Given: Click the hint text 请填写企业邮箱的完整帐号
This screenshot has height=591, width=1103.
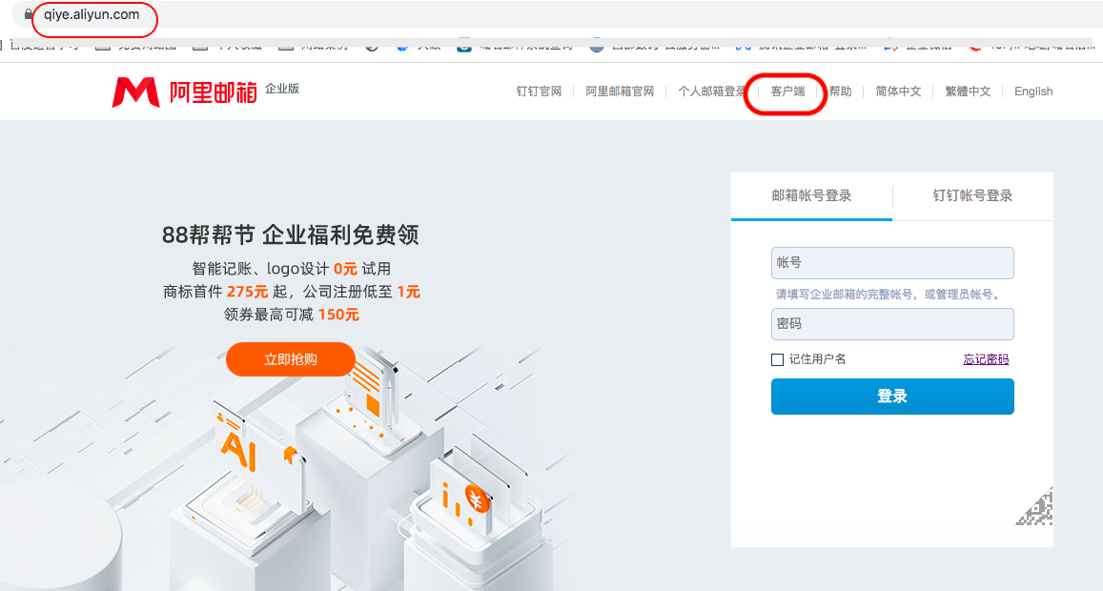Looking at the screenshot, I should [x=888, y=295].
